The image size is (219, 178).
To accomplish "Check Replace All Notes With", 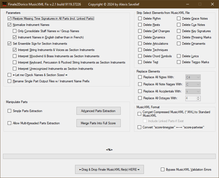I will [x=140, y=77].
